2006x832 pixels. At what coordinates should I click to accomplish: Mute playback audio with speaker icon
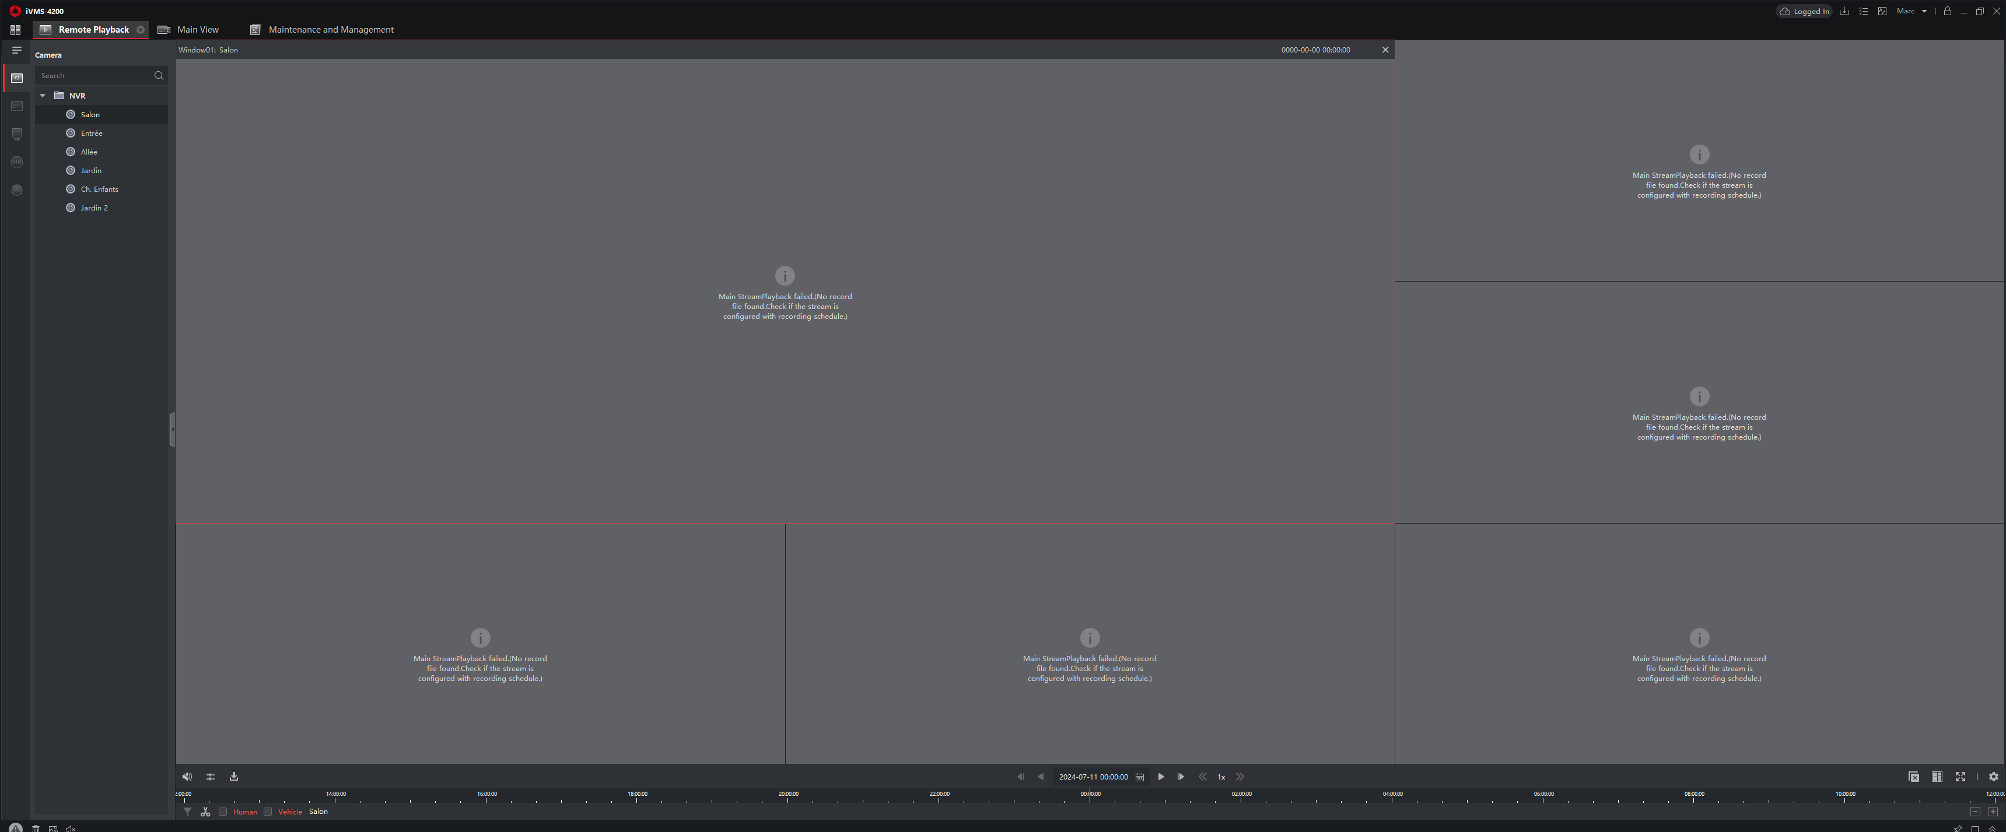(x=187, y=777)
